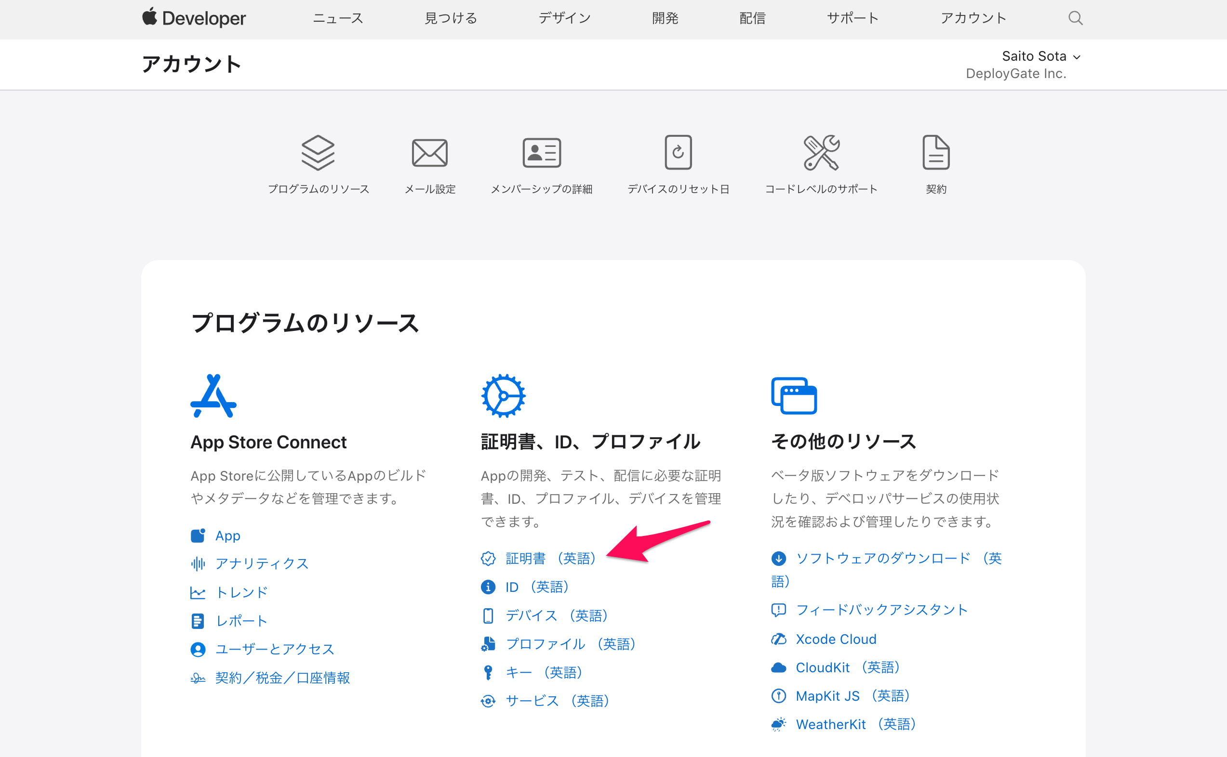Click the App Store Connect logo icon
The image size is (1227, 757).
point(213,395)
